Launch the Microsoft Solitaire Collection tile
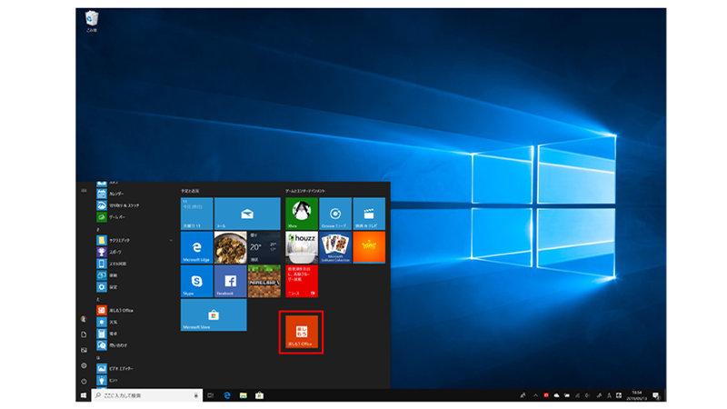 point(335,247)
